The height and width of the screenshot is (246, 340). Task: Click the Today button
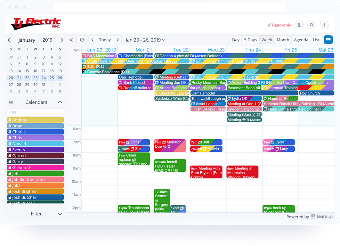click(105, 40)
